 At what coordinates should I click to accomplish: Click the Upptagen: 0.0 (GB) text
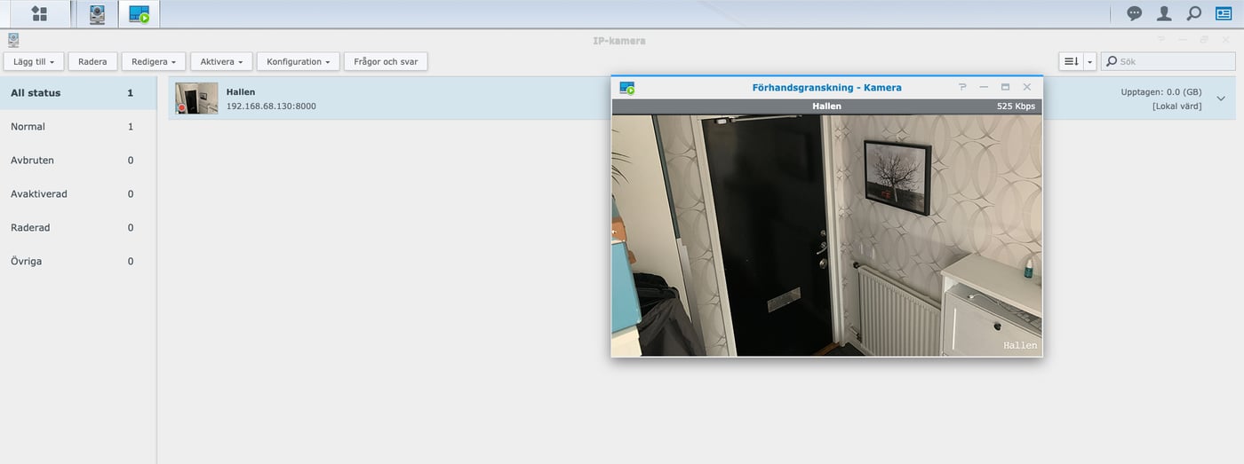pos(1160,91)
